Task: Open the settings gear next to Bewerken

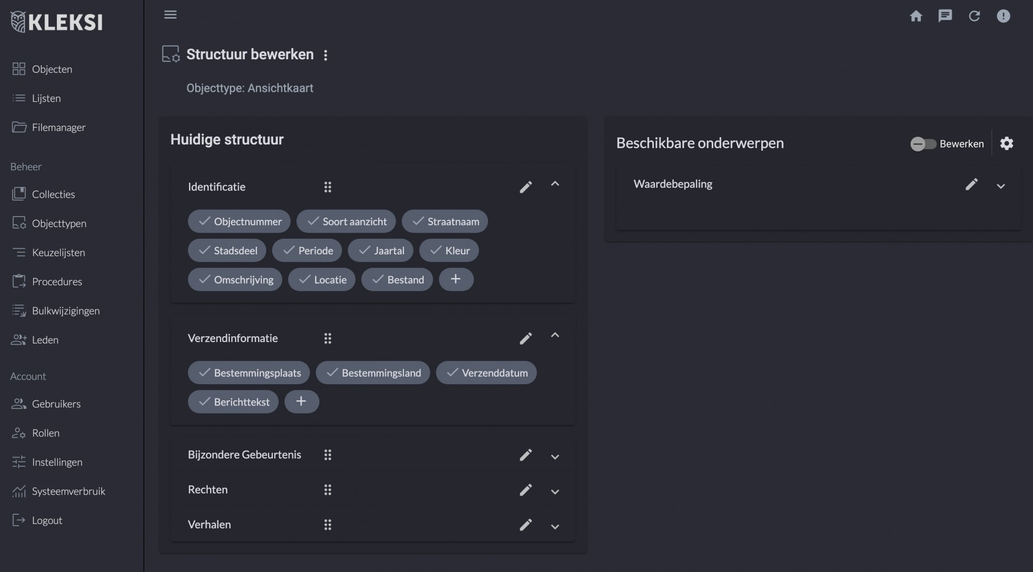Action: click(x=1006, y=143)
